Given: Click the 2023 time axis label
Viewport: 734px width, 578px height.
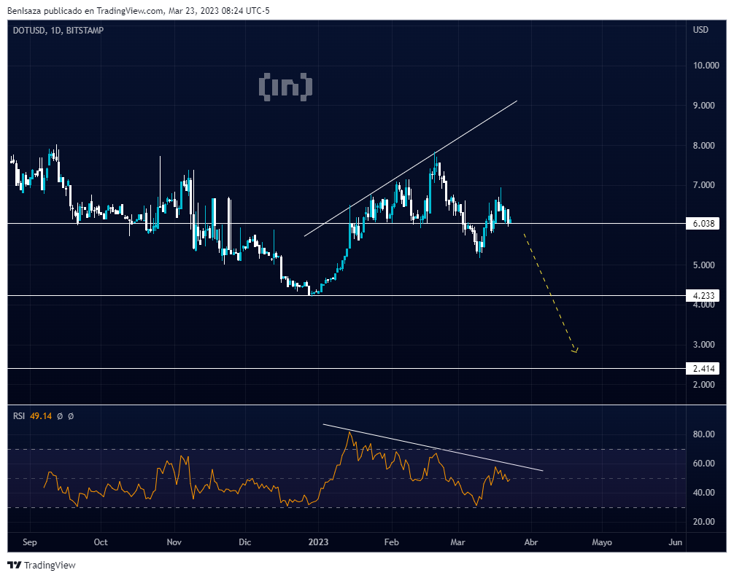Looking at the screenshot, I should [318, 542].
